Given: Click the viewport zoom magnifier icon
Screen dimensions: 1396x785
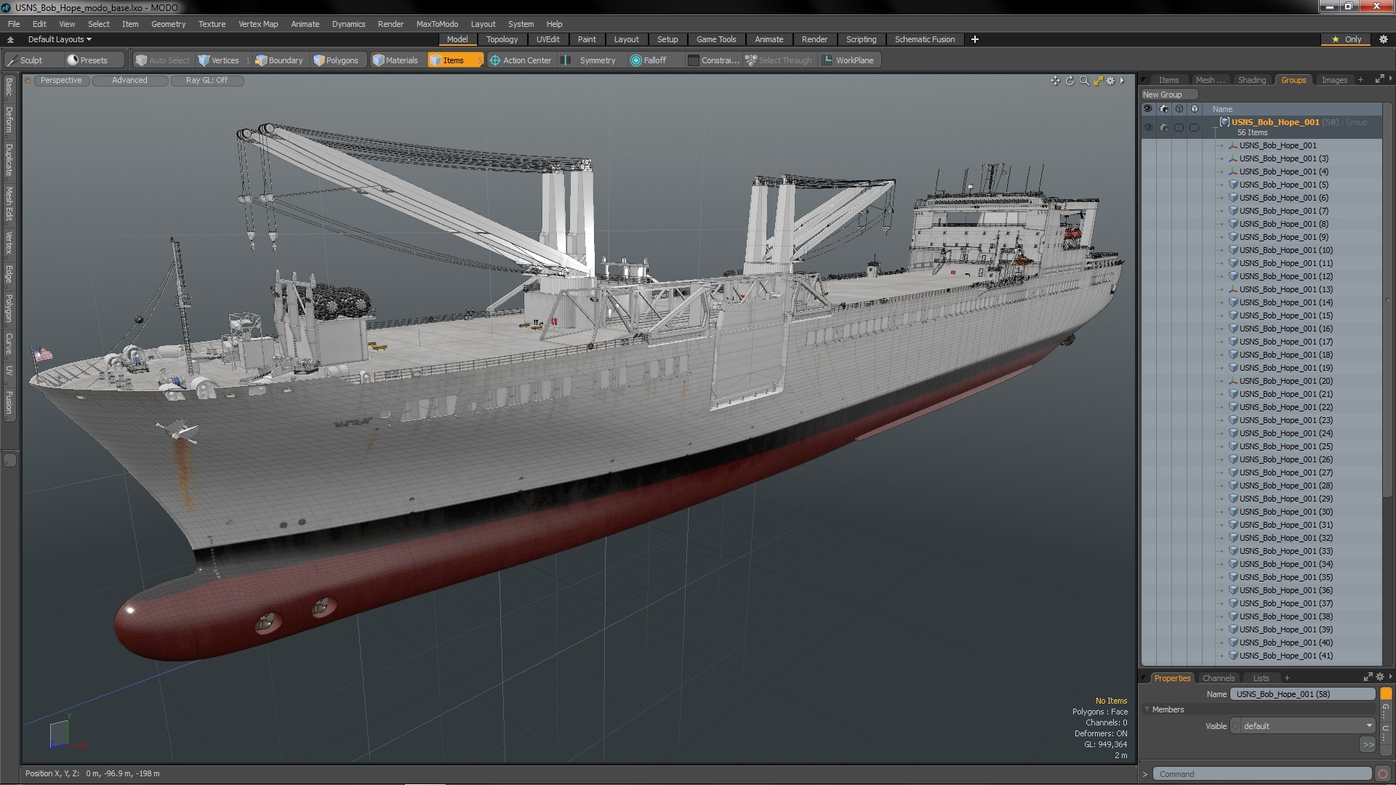Looking at the screenshot, I should click(x=1084, y=81).
